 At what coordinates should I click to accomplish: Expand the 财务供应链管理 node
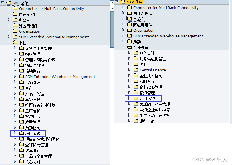click(x=129, y=58)
